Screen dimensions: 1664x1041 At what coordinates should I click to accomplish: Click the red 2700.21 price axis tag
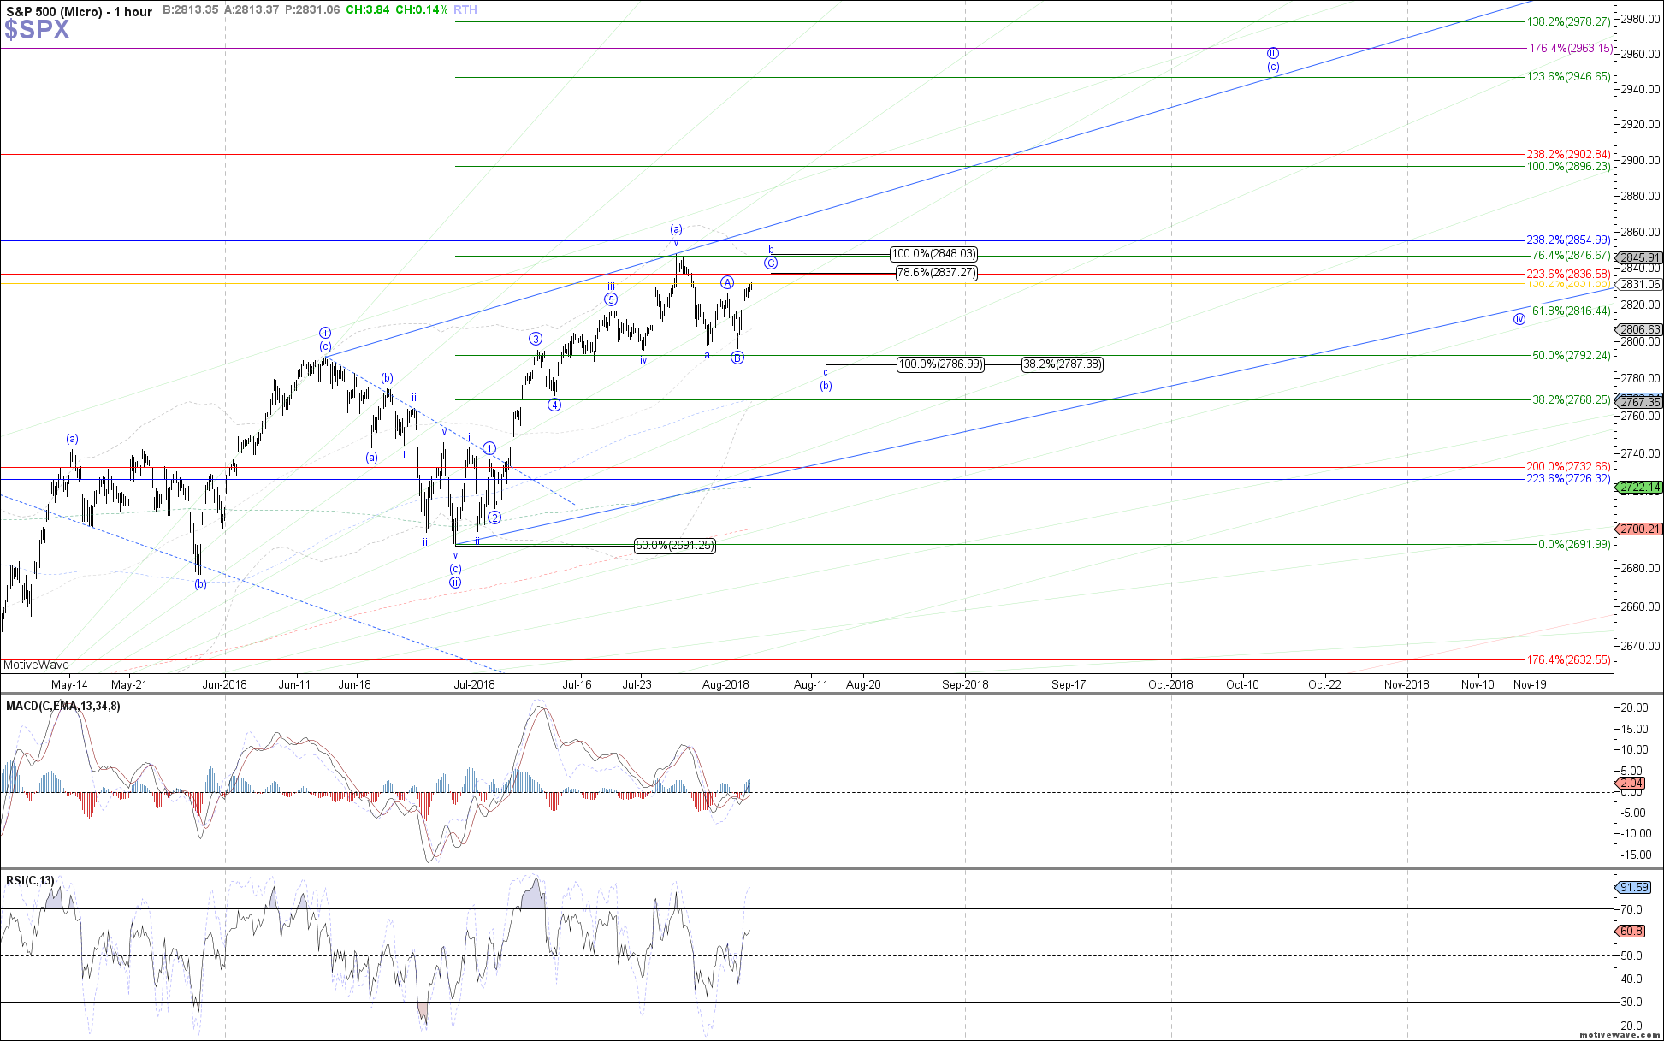point(1638,529)
